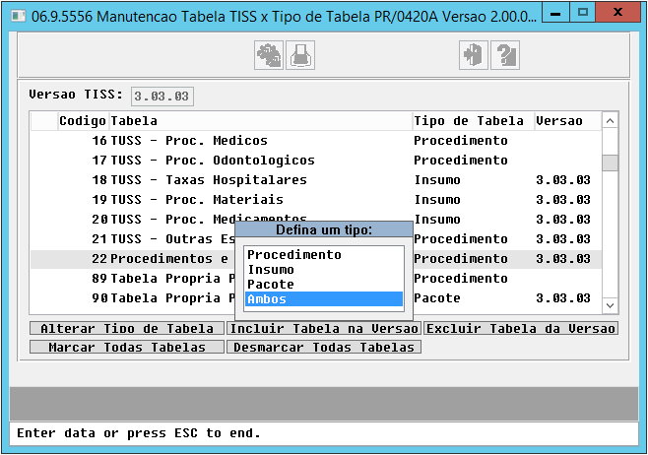The width and height of the screenshot is (648, 455).
Task: Select row 89 Tabela Propria
Action: click(x=316, y=279)
